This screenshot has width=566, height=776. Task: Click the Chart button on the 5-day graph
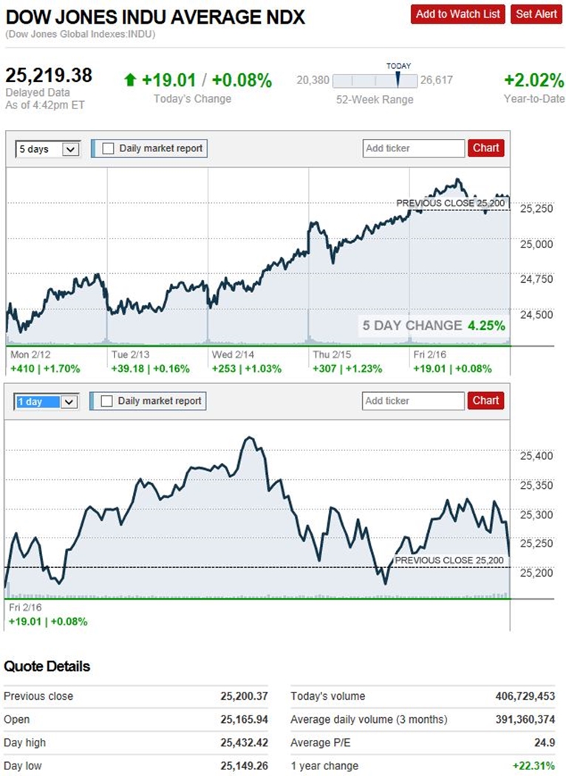click(x=485, y=148)
